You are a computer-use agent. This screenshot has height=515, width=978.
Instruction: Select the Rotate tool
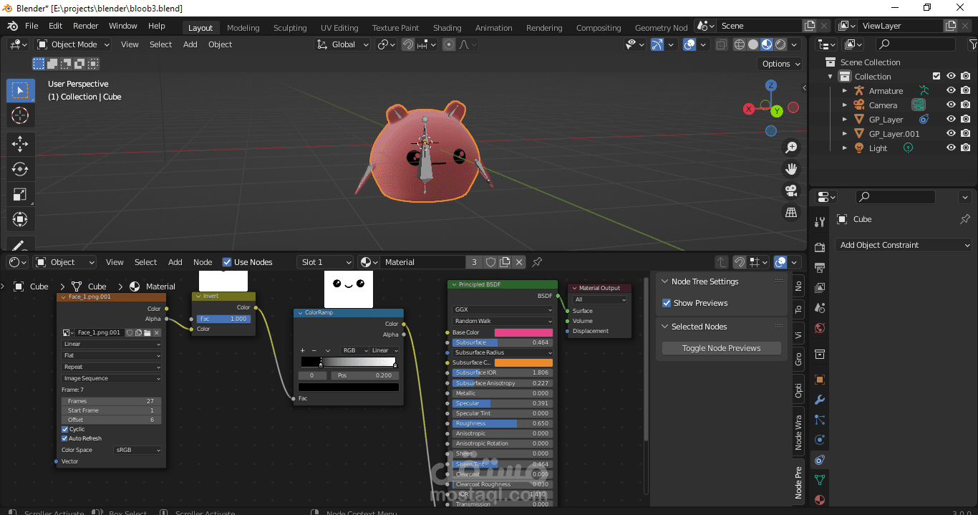20,169
